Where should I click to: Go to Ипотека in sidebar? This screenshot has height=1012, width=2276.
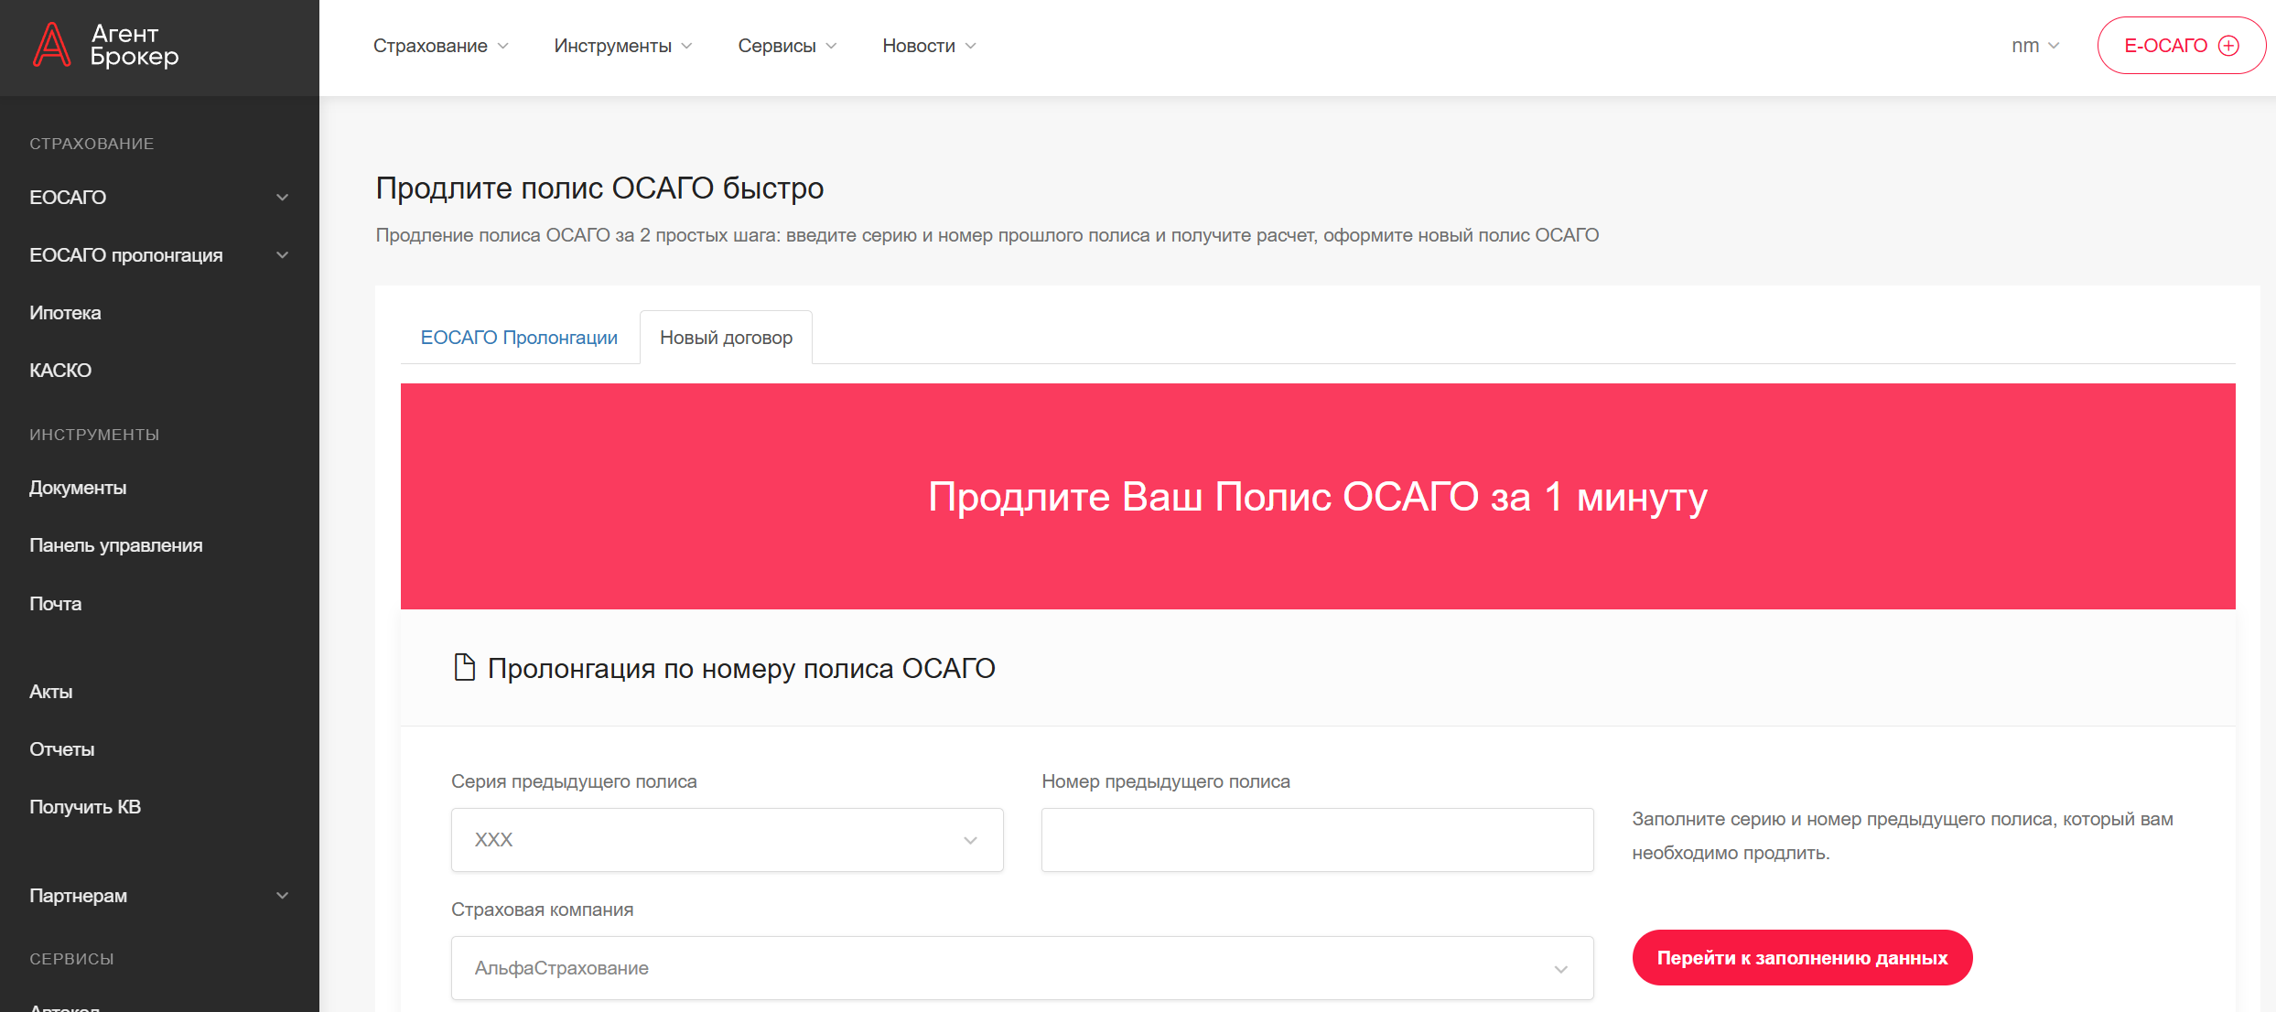(65, 313)
